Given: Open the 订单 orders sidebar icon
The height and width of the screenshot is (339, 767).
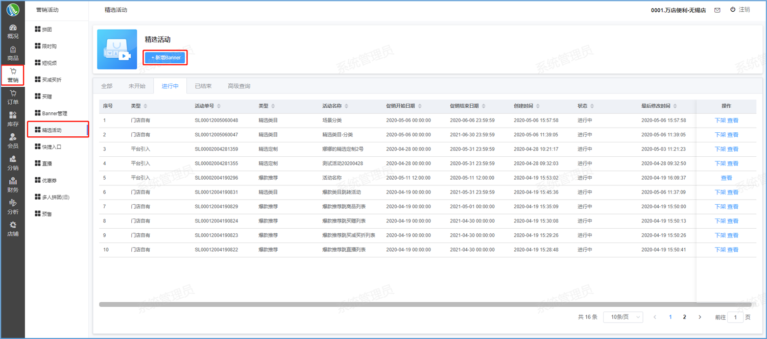Looking at the screenshot, I should point(13,97).
